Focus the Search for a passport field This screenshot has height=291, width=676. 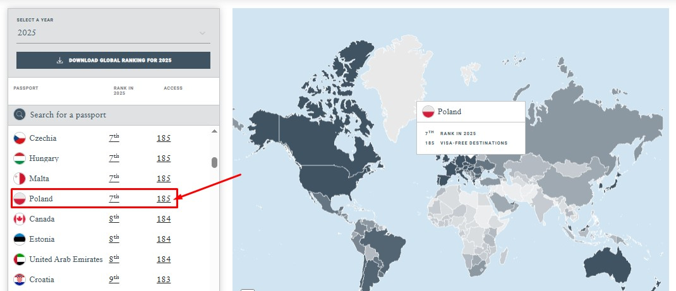113,115
